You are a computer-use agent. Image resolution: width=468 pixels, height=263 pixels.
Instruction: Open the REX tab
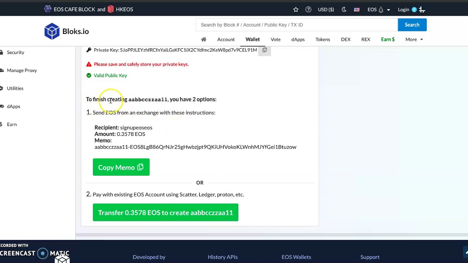pyautogui.click(x=366, y=39)
